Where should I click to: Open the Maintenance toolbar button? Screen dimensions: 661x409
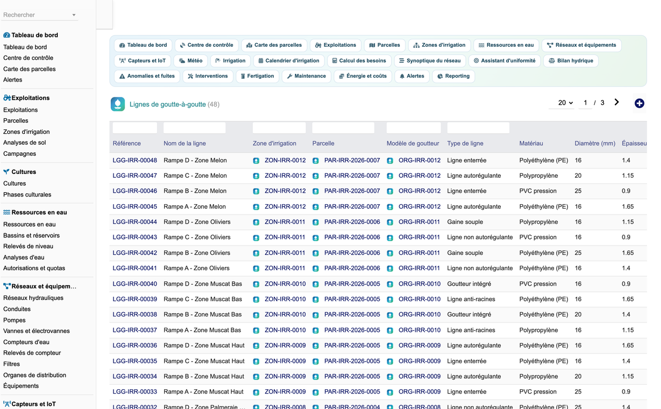[306, 76]
